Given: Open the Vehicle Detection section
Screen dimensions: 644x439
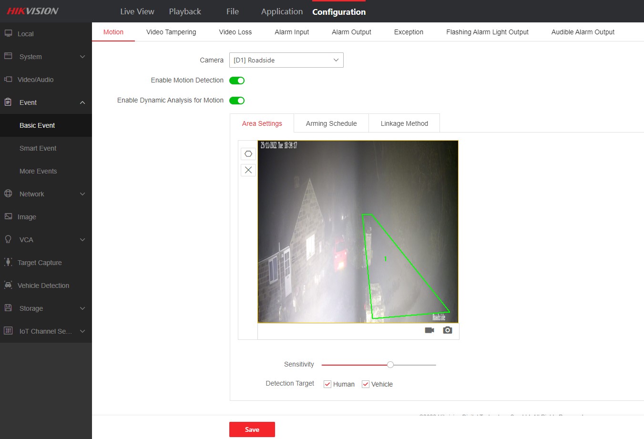Looking at the screenshot, I should coord(43,285).
